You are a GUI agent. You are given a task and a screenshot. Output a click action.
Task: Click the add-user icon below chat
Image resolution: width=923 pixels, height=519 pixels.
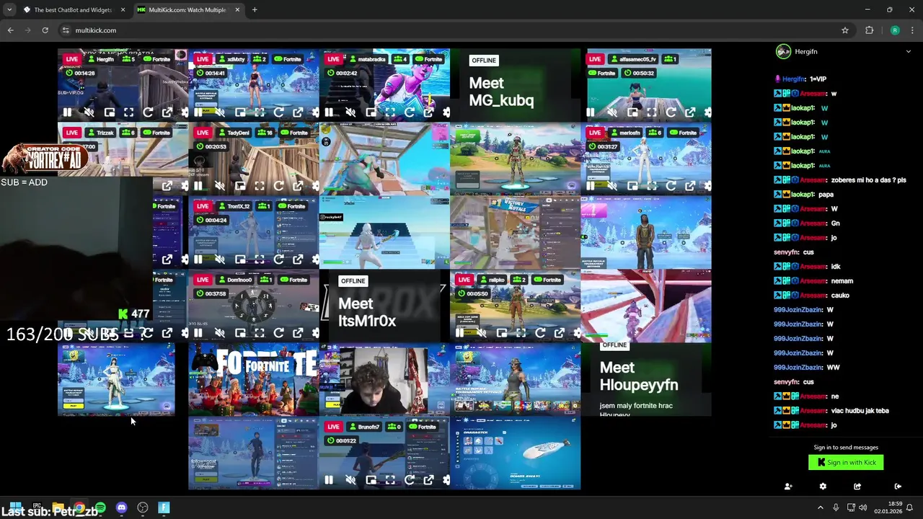coord(788,487)
